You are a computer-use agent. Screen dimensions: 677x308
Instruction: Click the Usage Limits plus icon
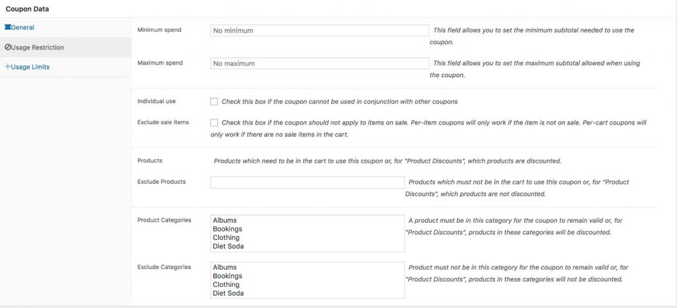7,67
